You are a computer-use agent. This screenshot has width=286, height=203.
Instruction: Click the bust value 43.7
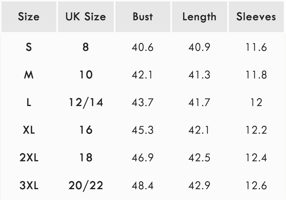[x=143, y=103]
